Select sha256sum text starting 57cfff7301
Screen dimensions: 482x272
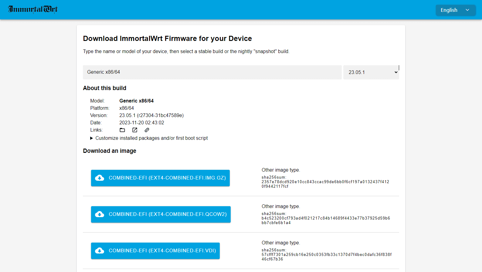327,257
